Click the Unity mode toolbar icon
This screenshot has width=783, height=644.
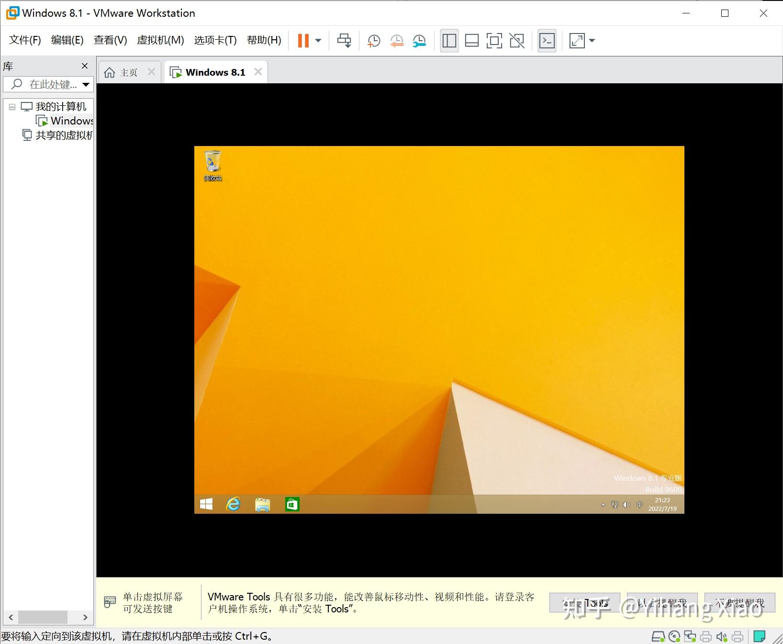pos(517,41)
